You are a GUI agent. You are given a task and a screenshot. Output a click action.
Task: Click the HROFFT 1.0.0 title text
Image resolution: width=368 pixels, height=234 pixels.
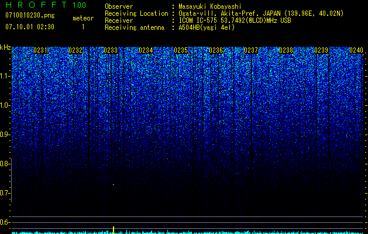46,5
